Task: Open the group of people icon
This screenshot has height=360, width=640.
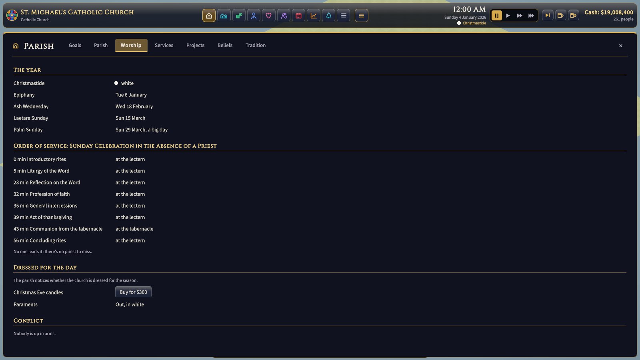Action: click(284, 16)
